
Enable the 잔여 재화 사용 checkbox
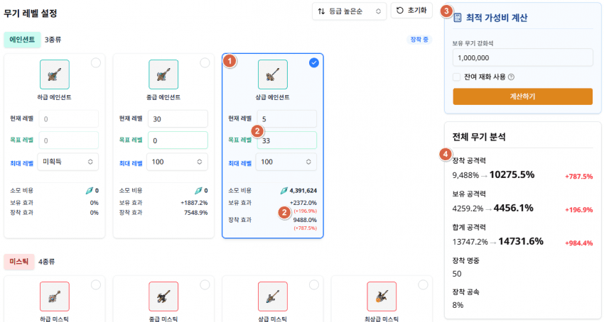pyautogui.click(x=456, y=77)
